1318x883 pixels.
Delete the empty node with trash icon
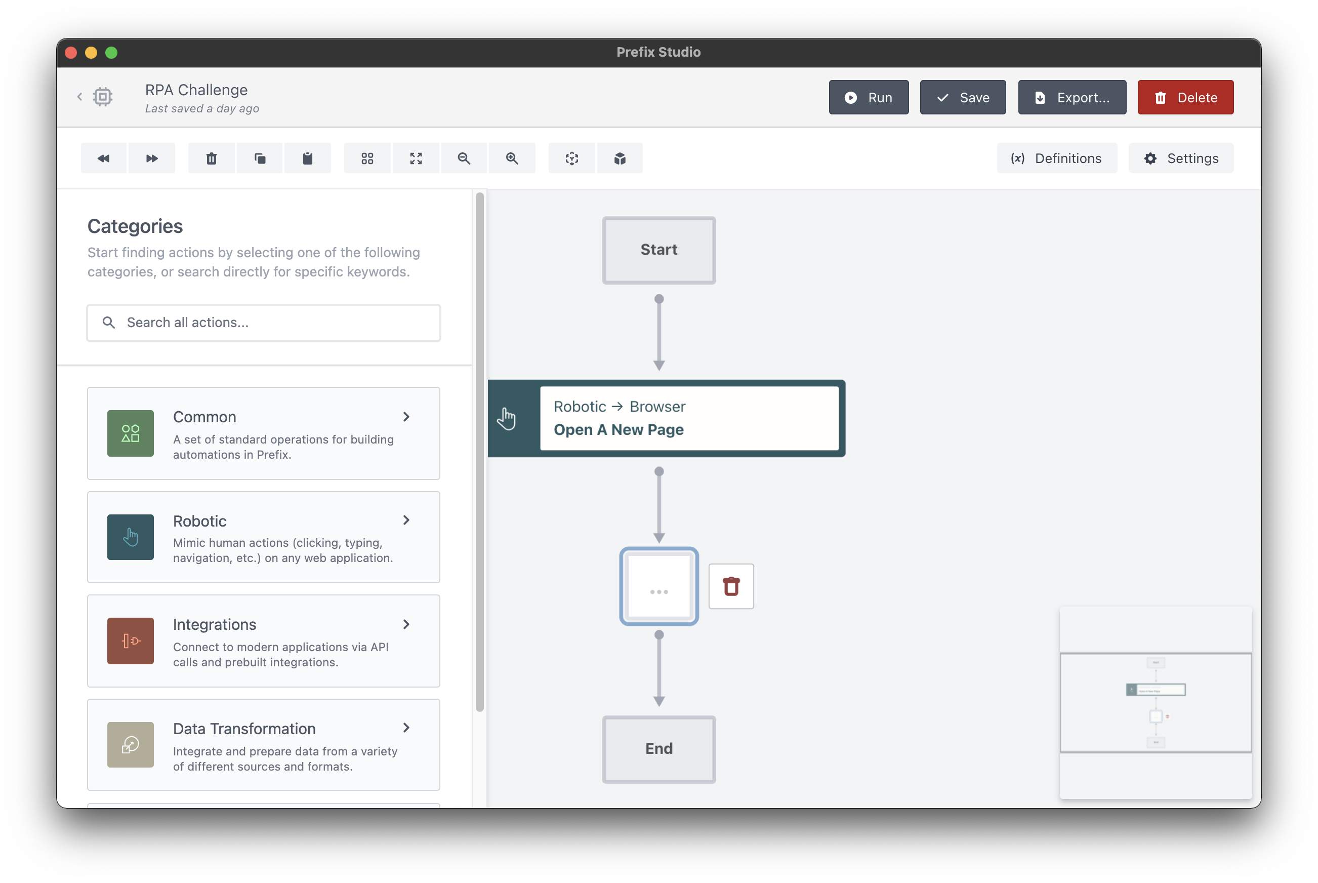point(732,585)
